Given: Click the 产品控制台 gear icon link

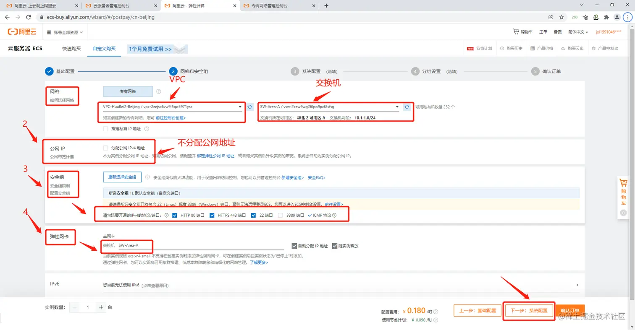Looking at the screenshot, I should pyautogui.click(x=605, y=49).
